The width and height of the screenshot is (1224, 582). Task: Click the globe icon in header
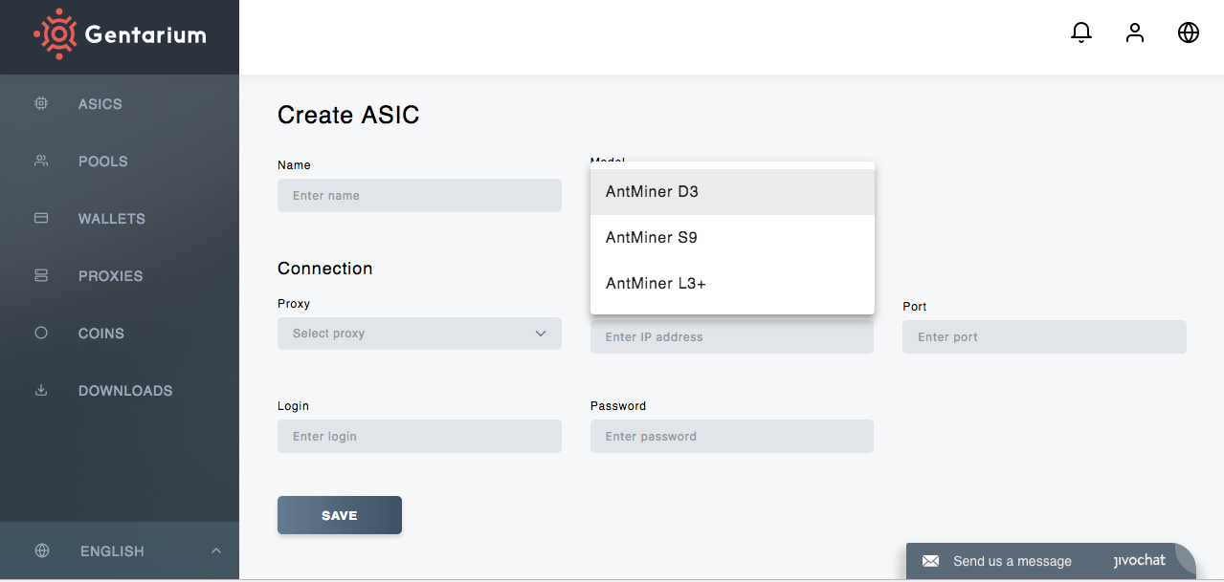pyautogui.click(x=1189, y=32)
